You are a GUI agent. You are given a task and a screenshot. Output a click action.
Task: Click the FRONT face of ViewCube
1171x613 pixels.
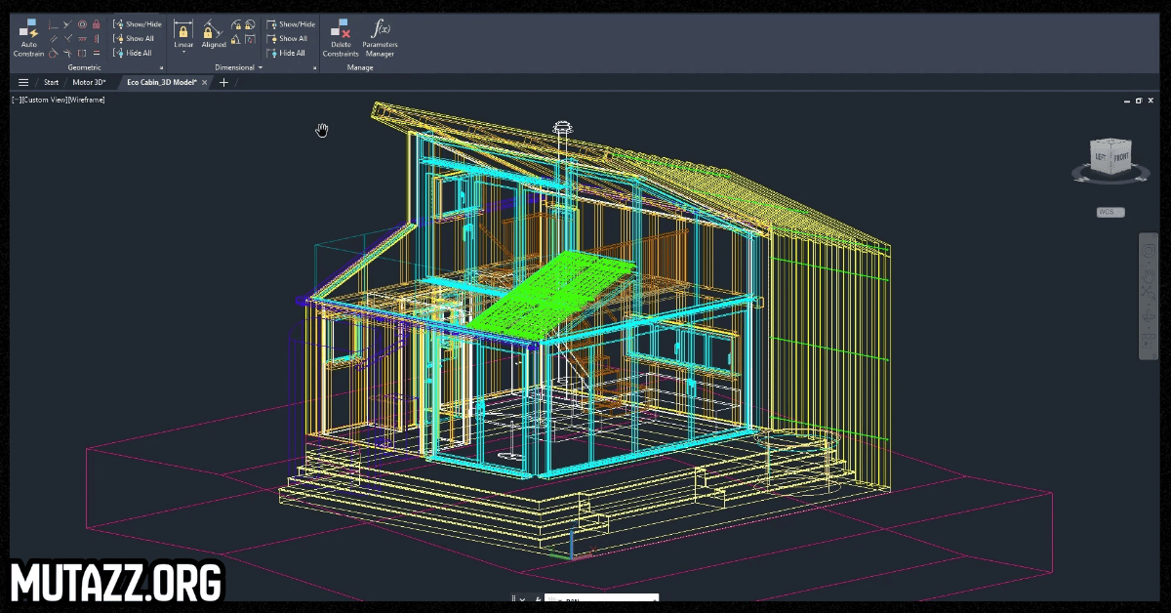pyautogui.click(x=1119, y=156)
